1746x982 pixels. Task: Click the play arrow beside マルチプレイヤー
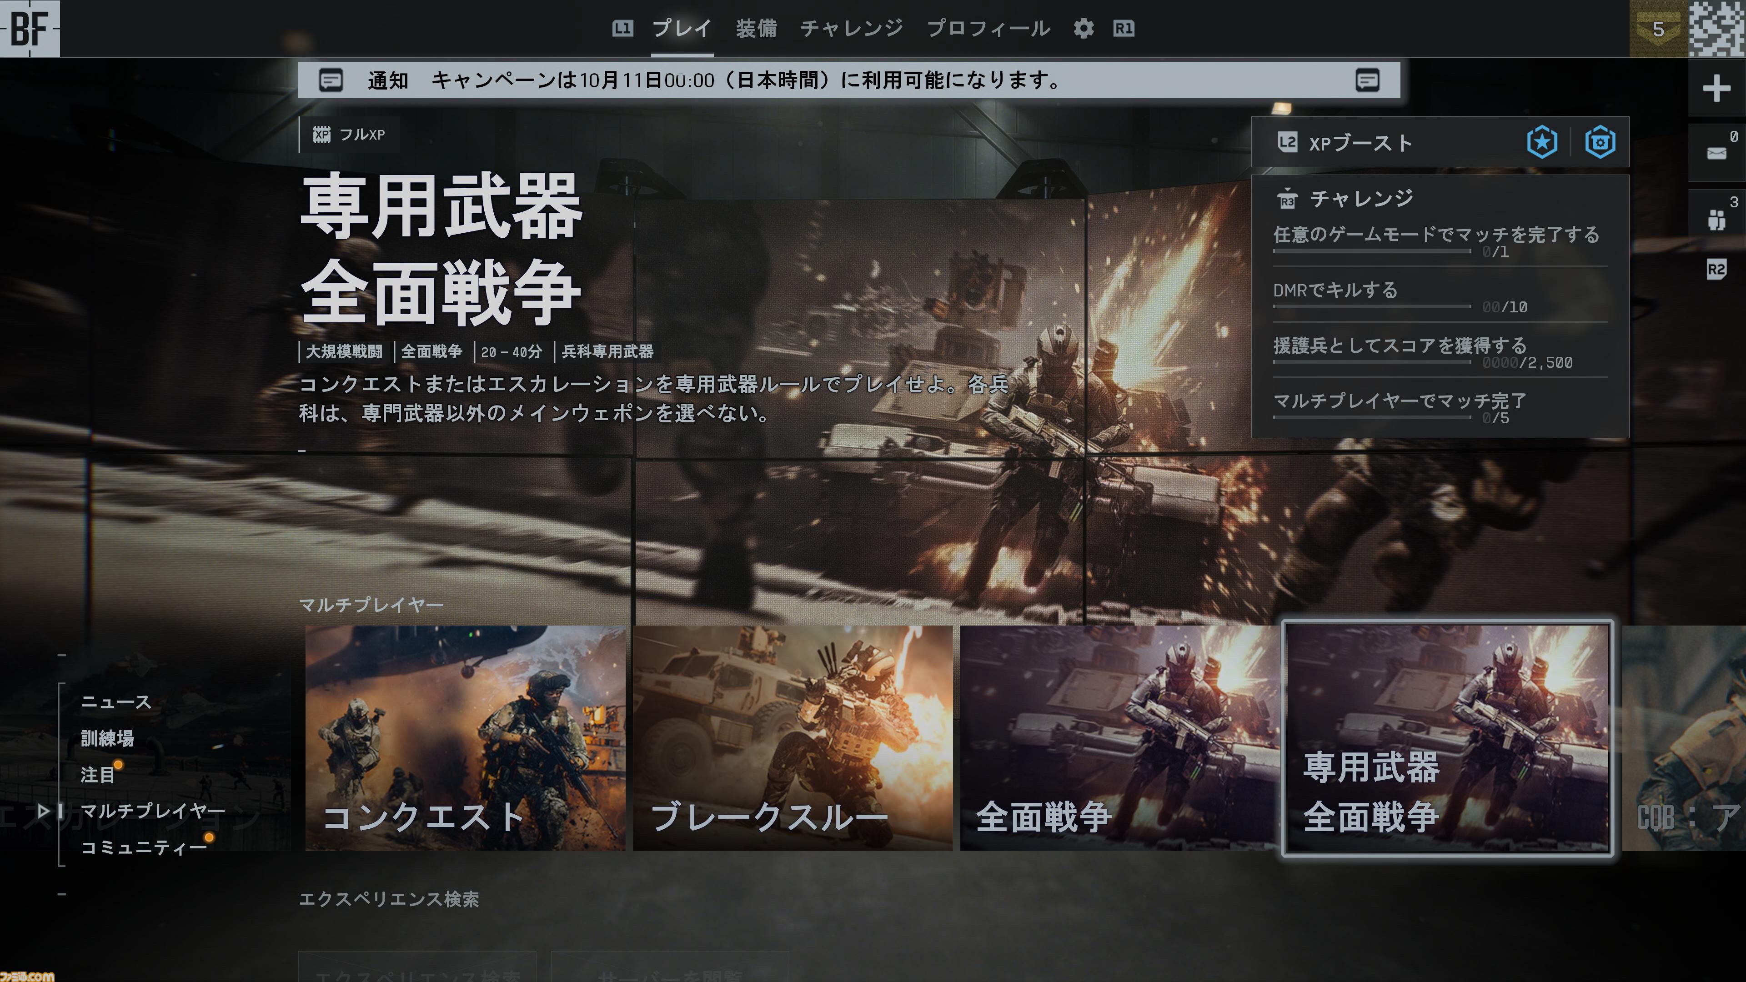[x=43, y=811]
